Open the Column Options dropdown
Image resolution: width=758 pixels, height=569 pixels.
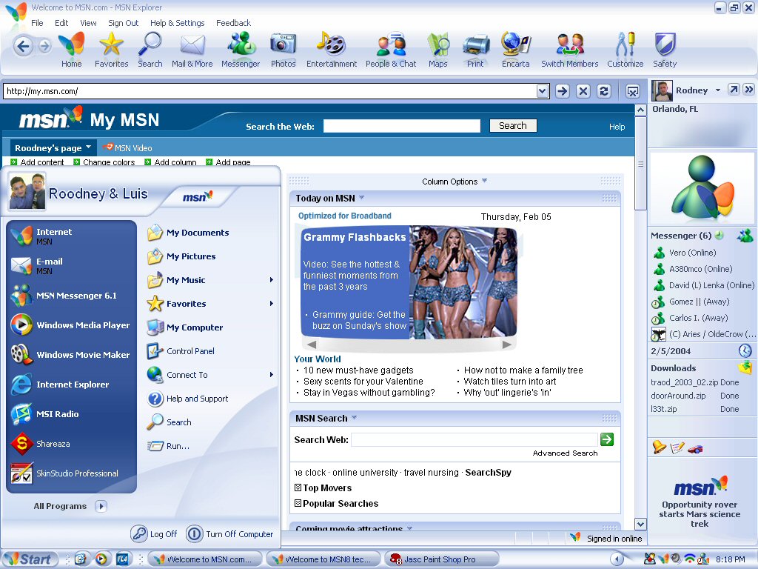pos(484,181)
